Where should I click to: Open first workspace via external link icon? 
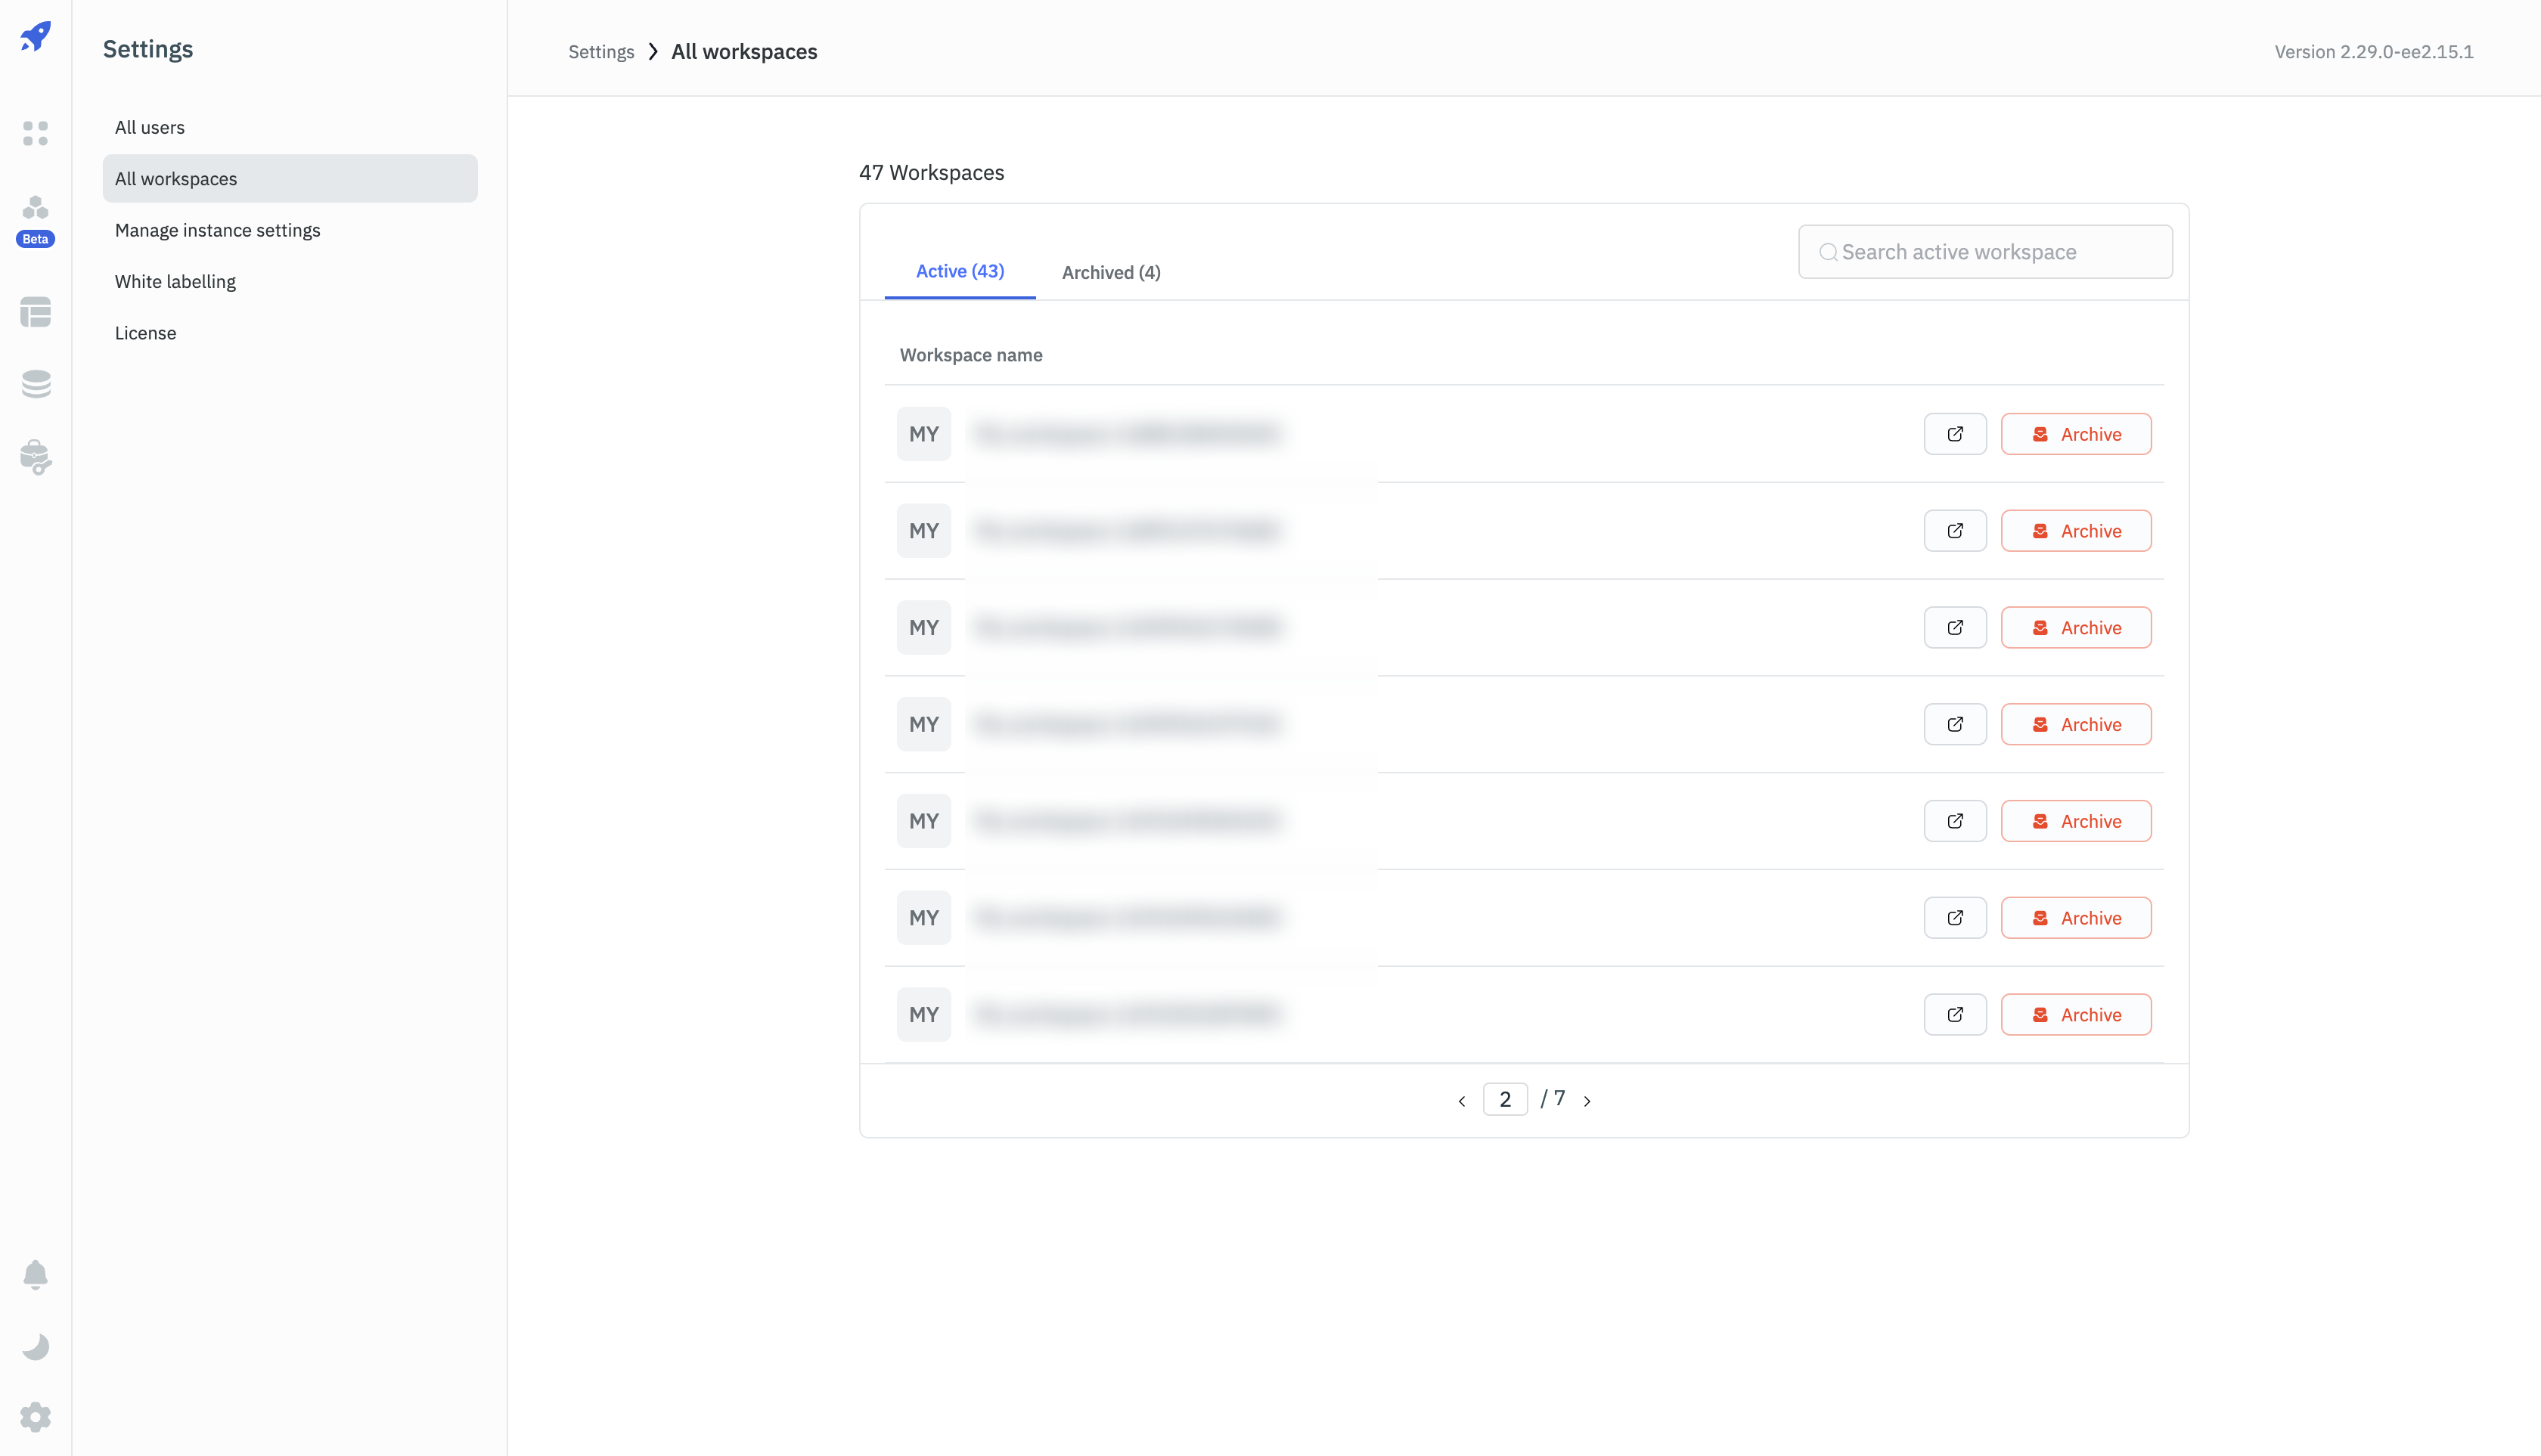(1955, 434)
